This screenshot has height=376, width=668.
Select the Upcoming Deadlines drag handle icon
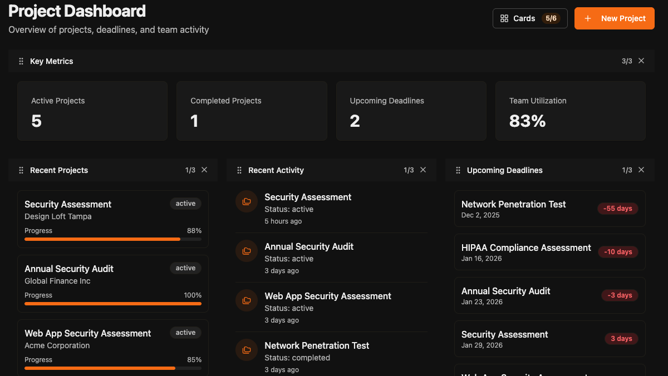(458, 170)
